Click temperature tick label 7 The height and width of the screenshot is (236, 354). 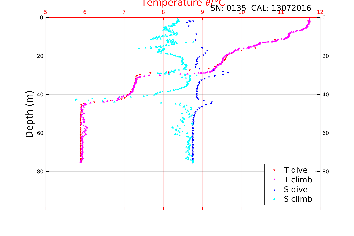124,12
